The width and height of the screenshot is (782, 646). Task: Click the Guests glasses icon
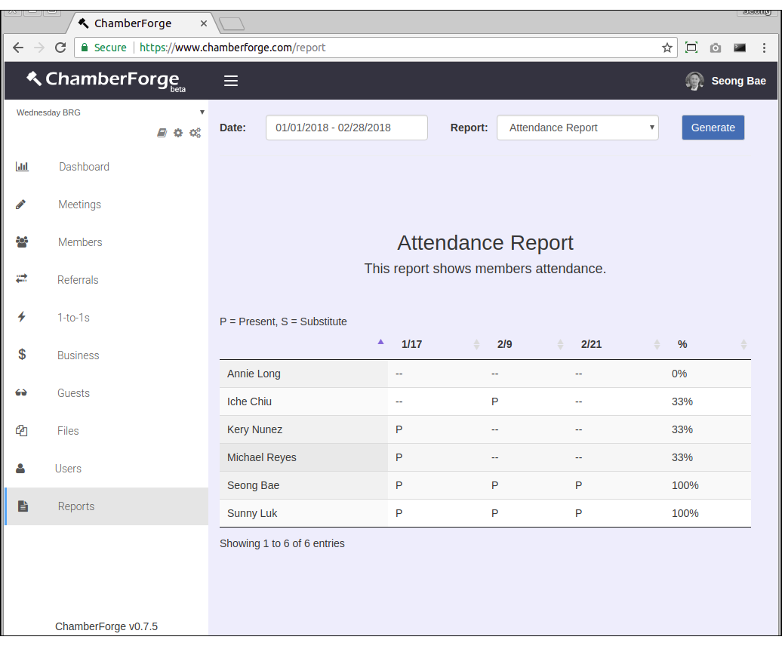[22, 392]
